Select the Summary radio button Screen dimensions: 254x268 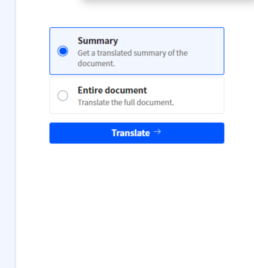pyautogui.click(x=63, y=51)
